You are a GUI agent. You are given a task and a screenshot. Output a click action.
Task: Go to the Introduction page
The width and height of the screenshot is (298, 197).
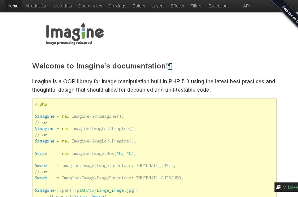pos(36,6)
